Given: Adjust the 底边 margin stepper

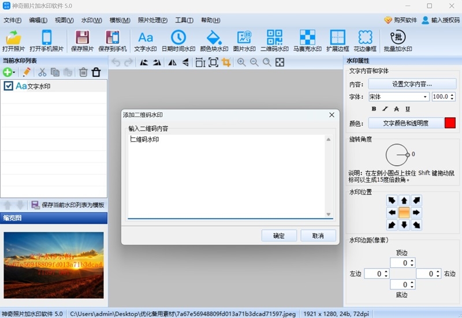Looking at the screenshot, I should (412, 284).
